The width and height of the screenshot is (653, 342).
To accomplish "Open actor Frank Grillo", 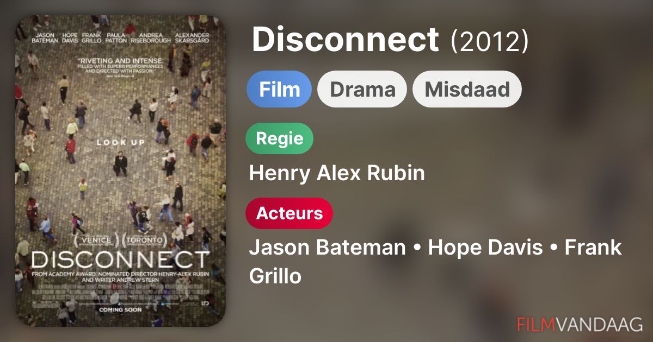I will (x=435, y=262).
